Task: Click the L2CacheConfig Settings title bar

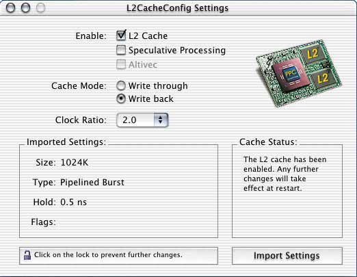Action: tap(178, 8)
